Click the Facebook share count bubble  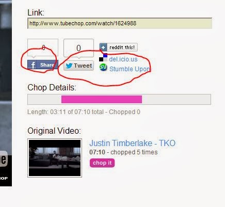(43, 47)
